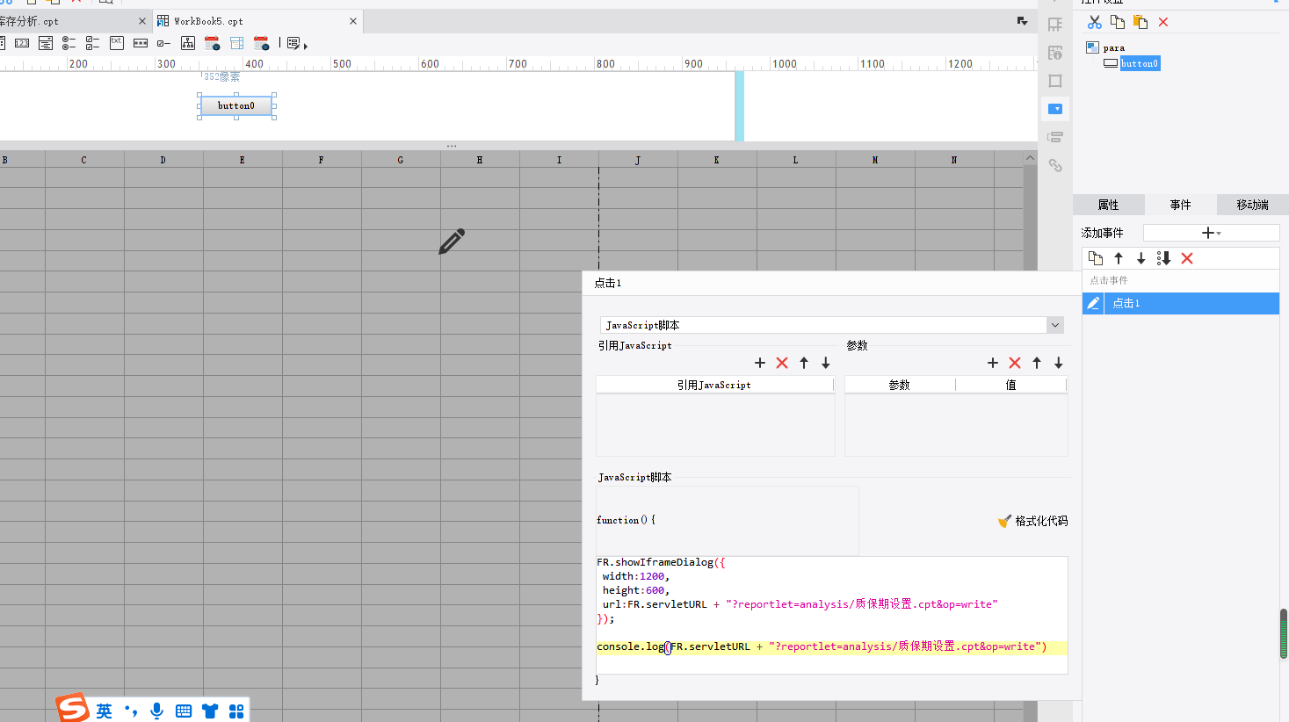Image resolution: width=1289 pixels, height=722 pixels.
Task: Switch to the 事件 tab
Action: pos(1180,205)
